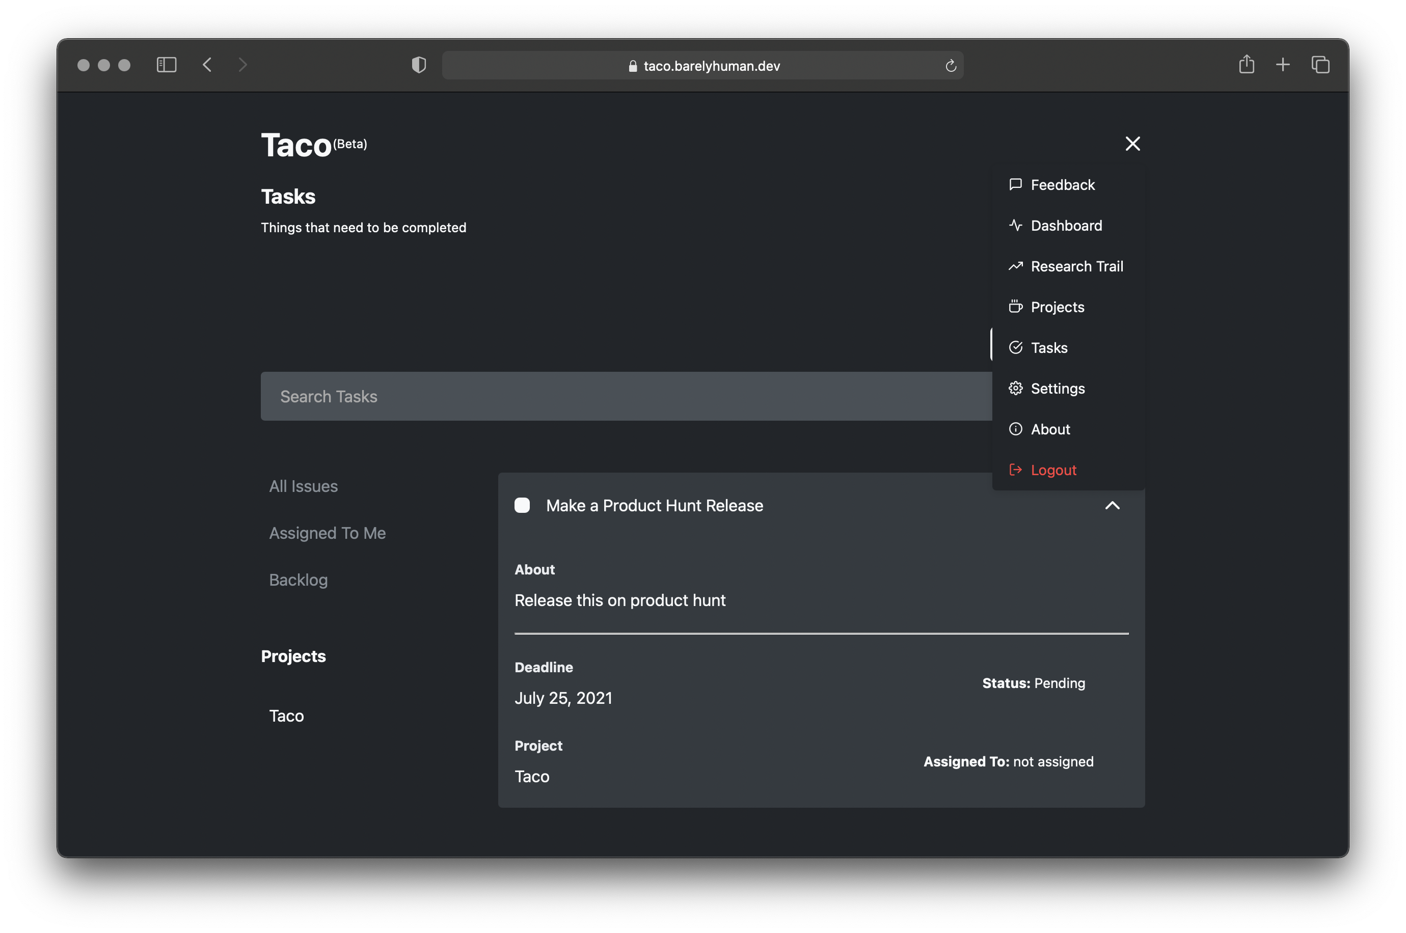
Task: Click the Feedback speech bubble icon
Action: pos(1016,184)
